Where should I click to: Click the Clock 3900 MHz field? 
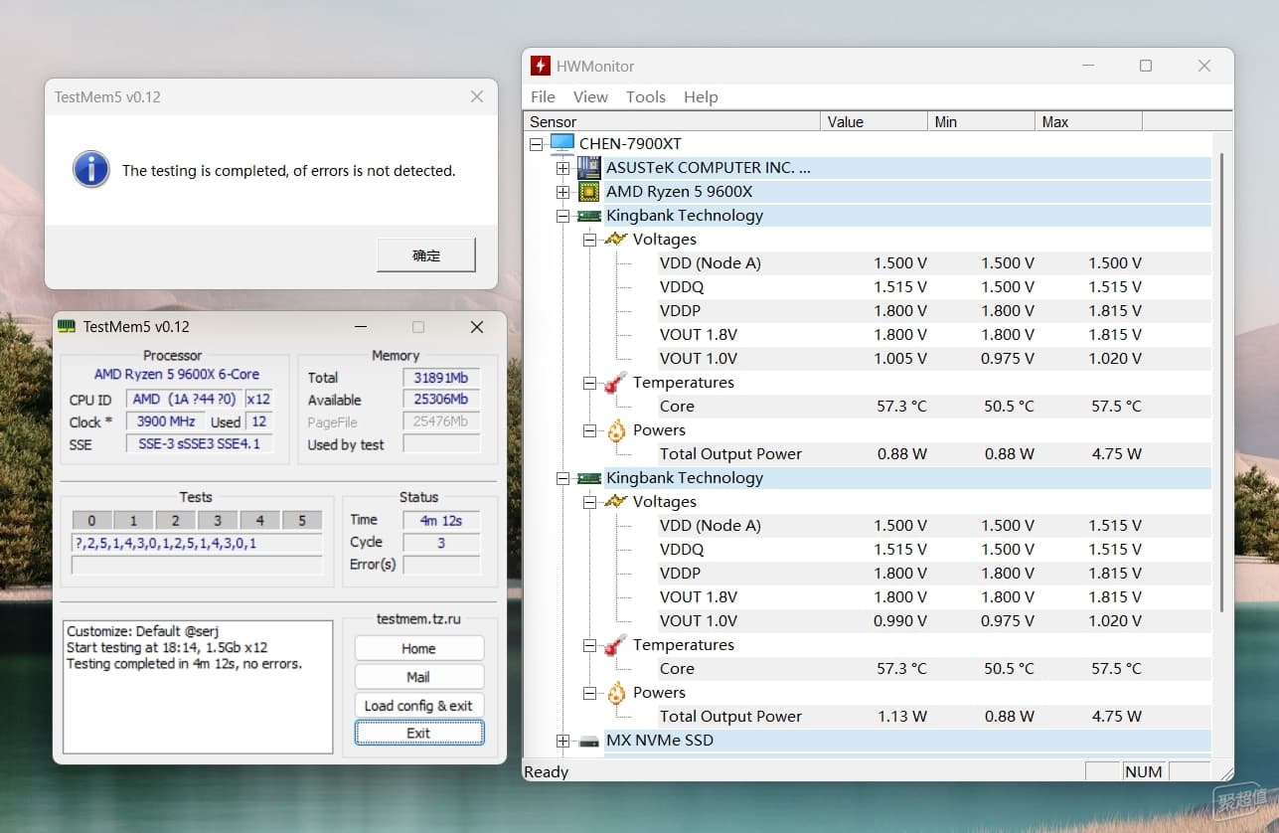pos(166,421)
